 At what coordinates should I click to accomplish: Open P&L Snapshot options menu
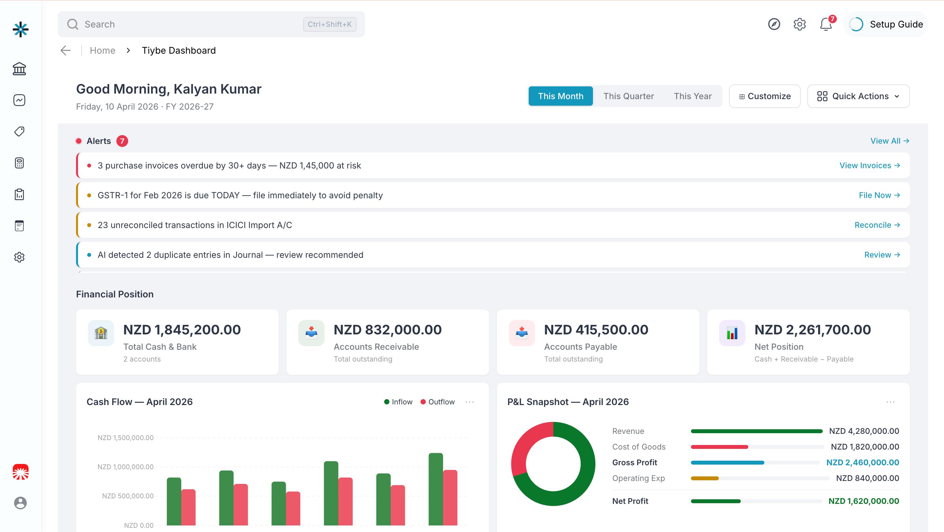point(891,402)
